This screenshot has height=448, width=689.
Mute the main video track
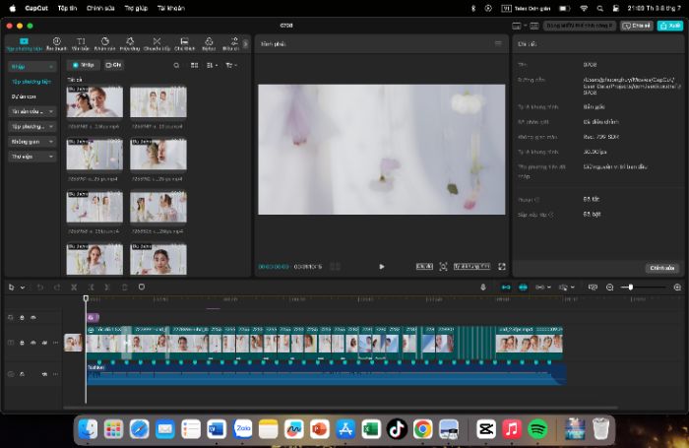click(x=44, y=343)
